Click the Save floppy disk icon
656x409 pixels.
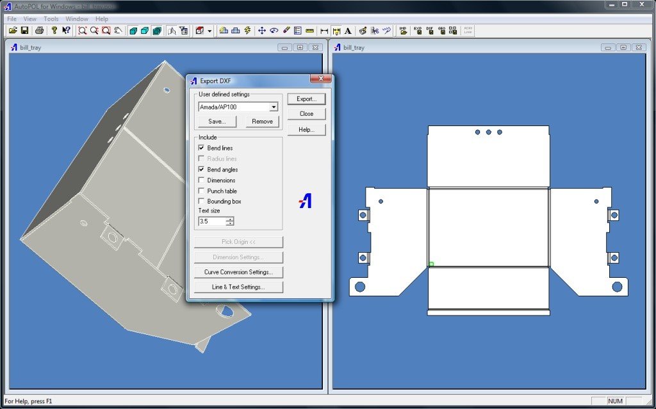25,31
